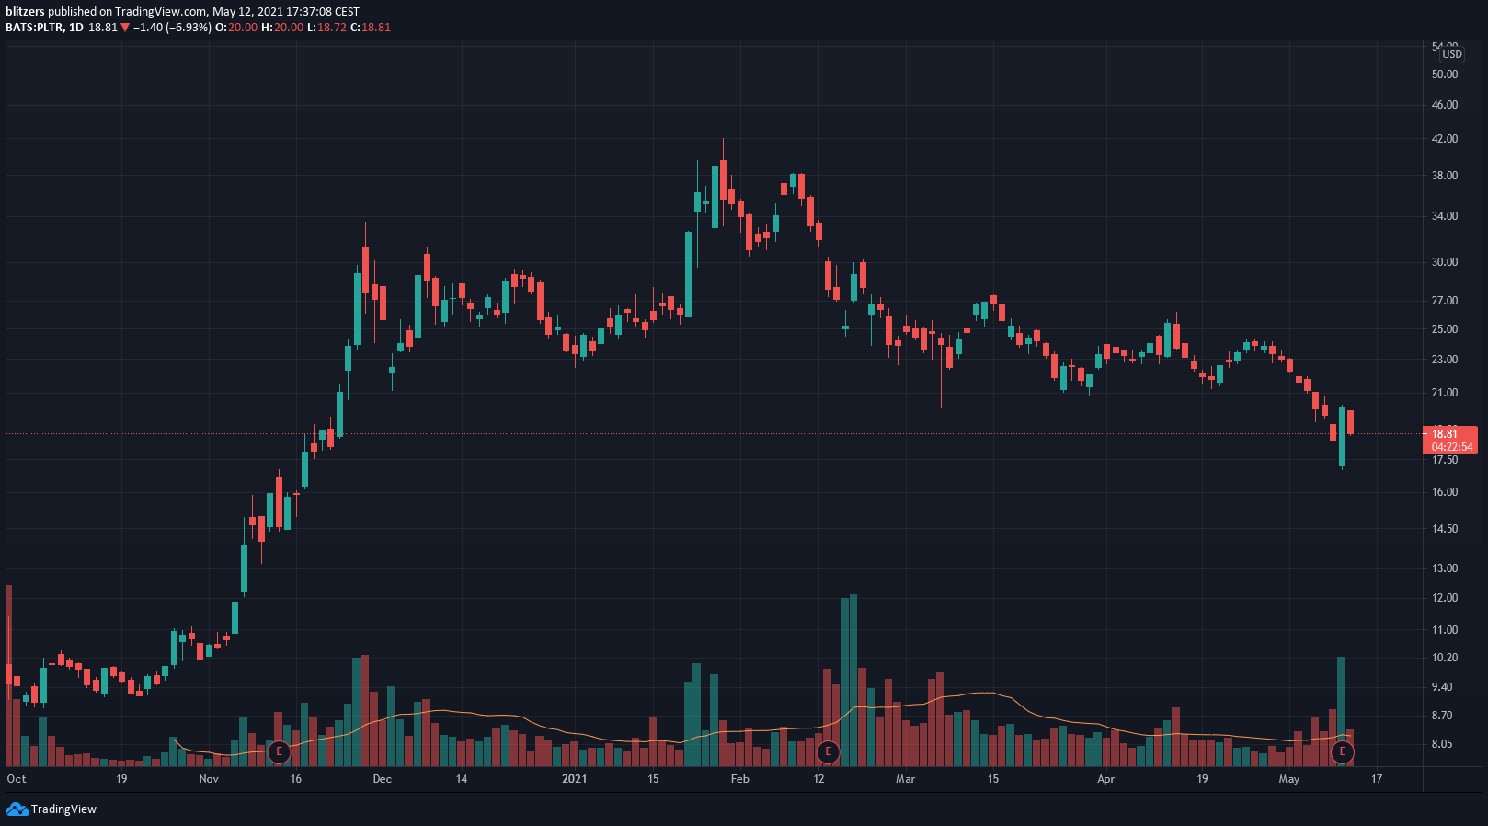
Task: Click the current price label 18.81
Action: (x=1446, y=434)
